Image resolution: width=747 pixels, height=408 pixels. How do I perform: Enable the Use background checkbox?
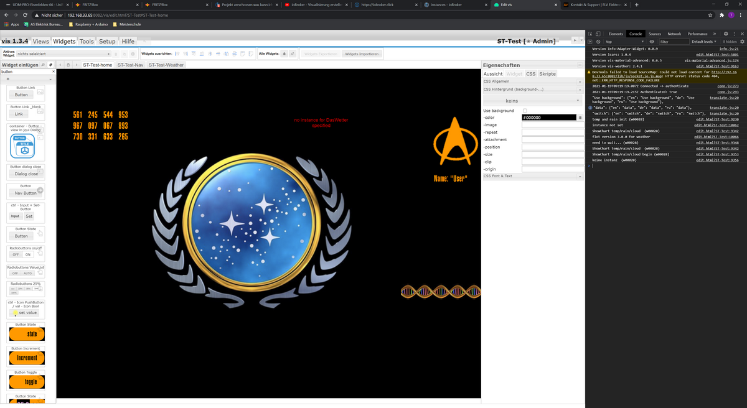click(525, 111)
